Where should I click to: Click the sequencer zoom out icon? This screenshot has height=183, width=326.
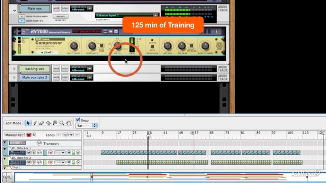[4, 177]
